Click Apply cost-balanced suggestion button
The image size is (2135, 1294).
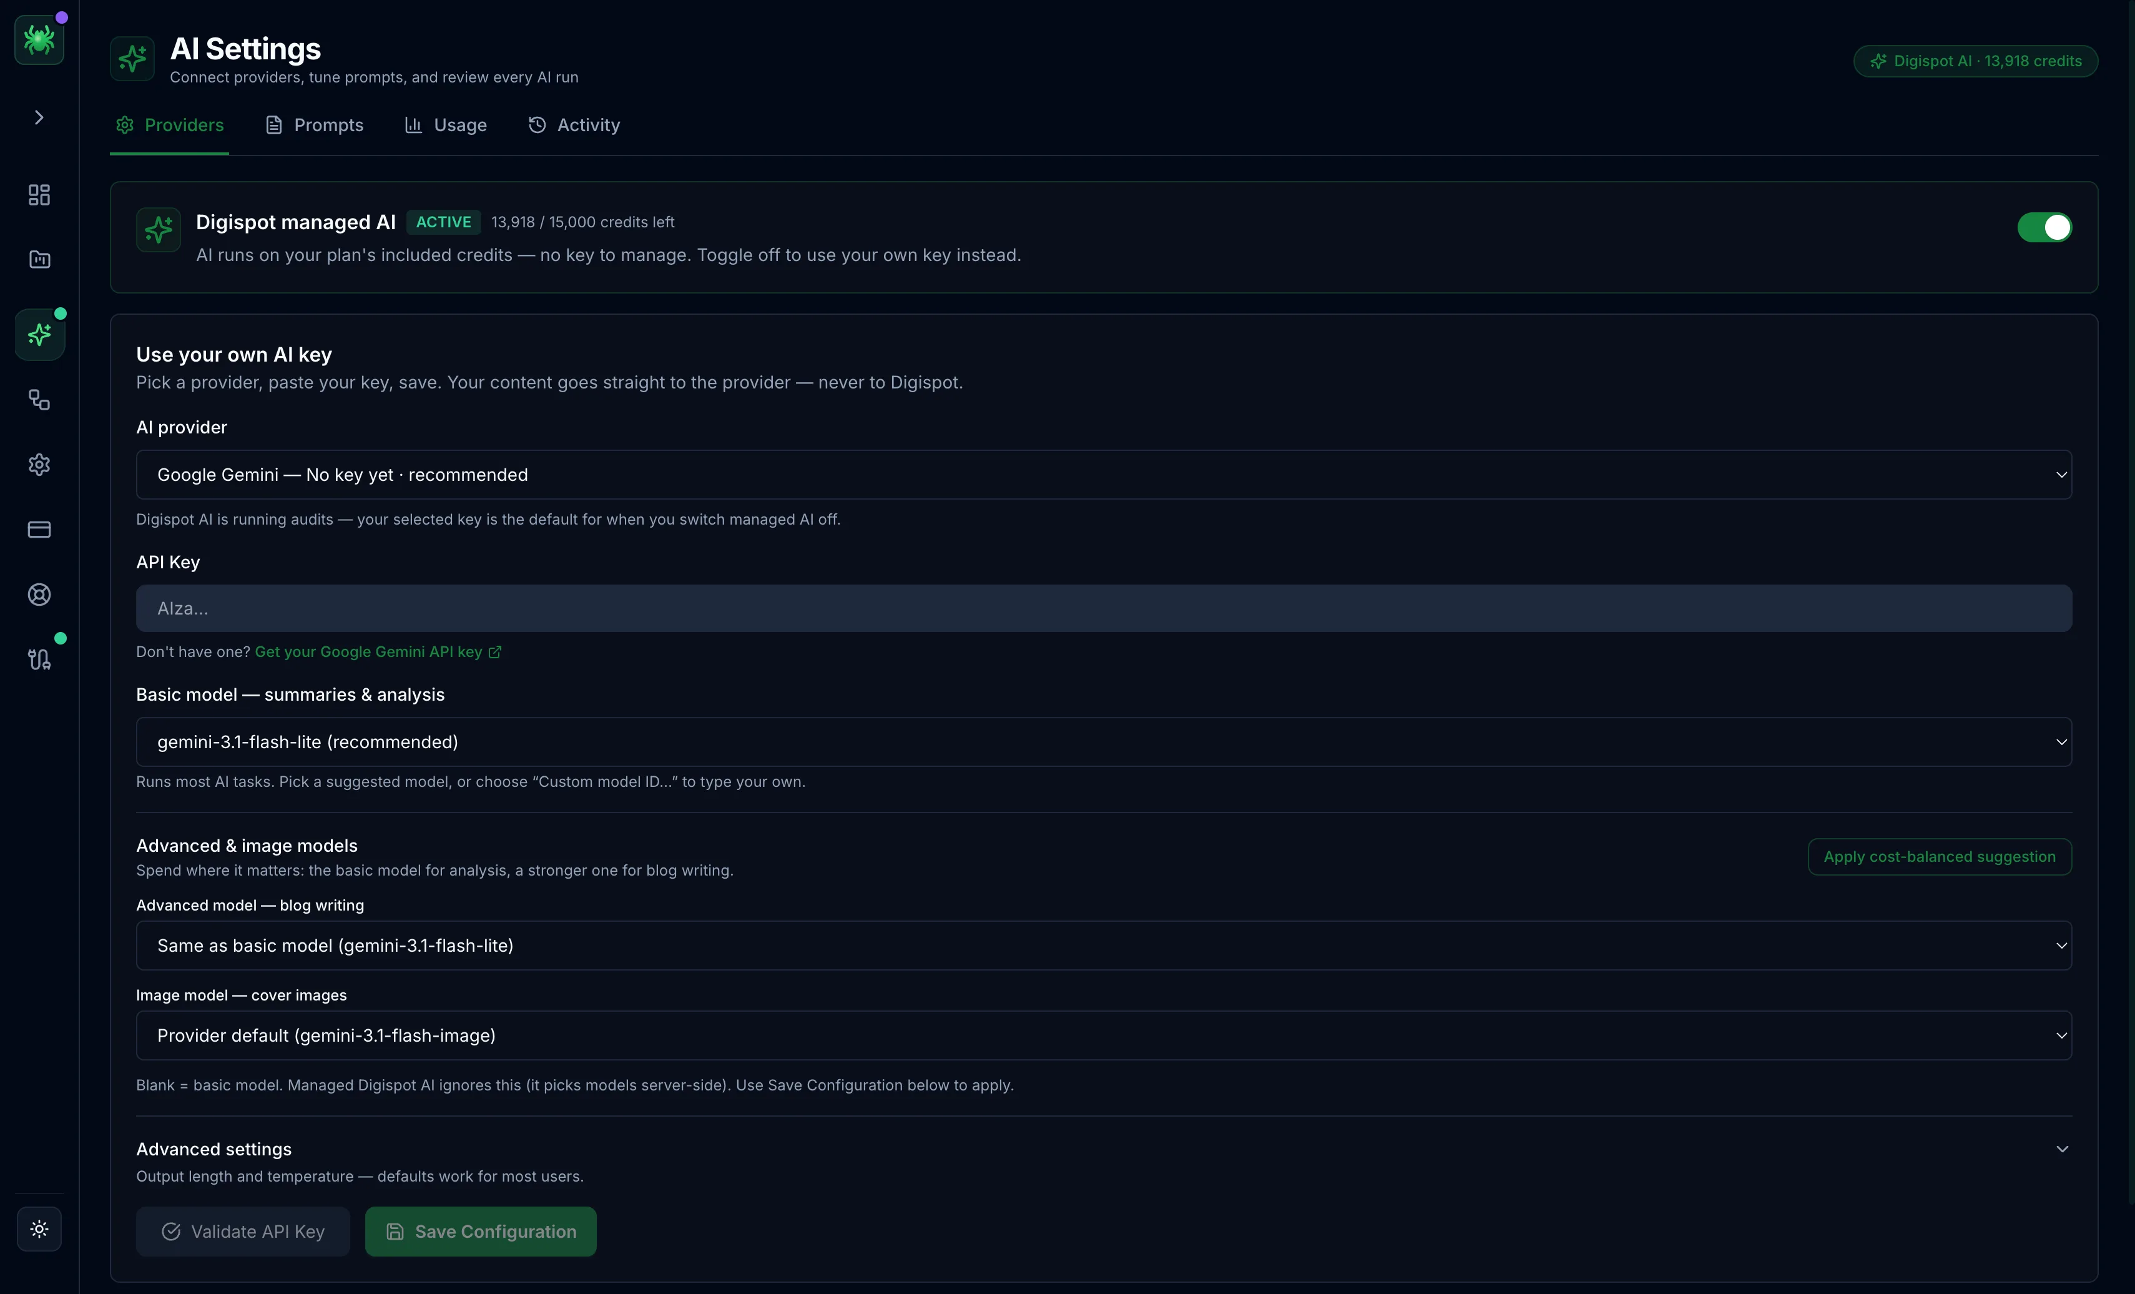click(1939, 856)
